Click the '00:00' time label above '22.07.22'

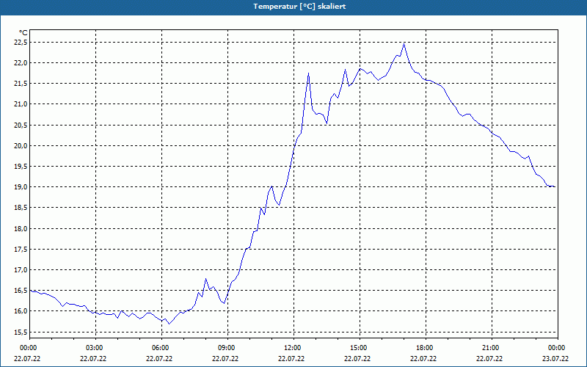pos(27,348)
